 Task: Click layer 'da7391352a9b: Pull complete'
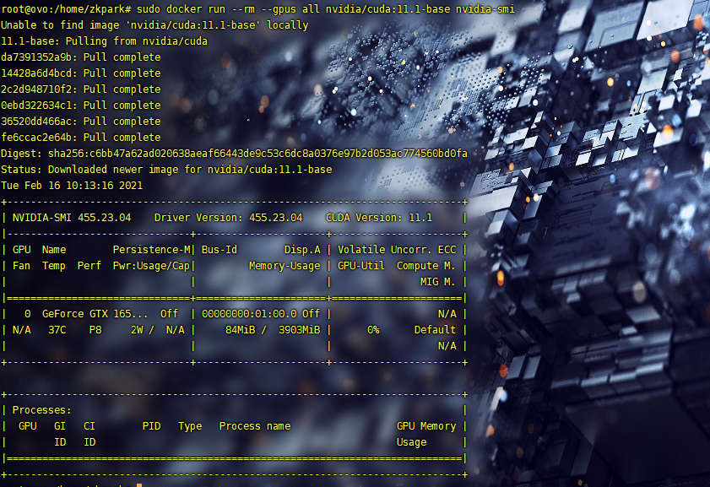click(x=80, y=57)
